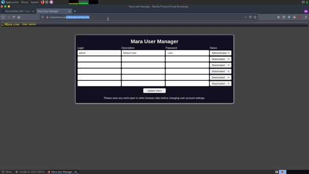Click the admin password field showing -:set:-
Image resolution: width=309 pixels, height=174 pixels.
pyautogui.click(x=187, y=53)
